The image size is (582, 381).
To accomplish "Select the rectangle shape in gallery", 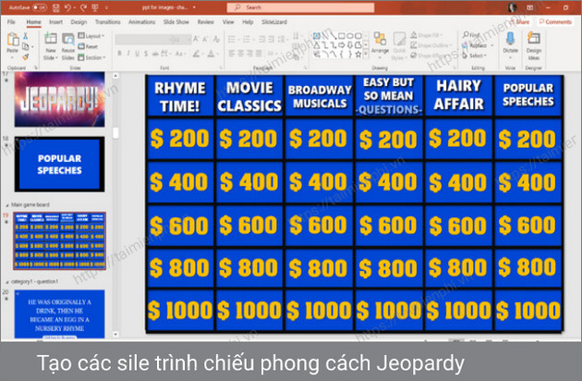I will (x=342, y=36).
